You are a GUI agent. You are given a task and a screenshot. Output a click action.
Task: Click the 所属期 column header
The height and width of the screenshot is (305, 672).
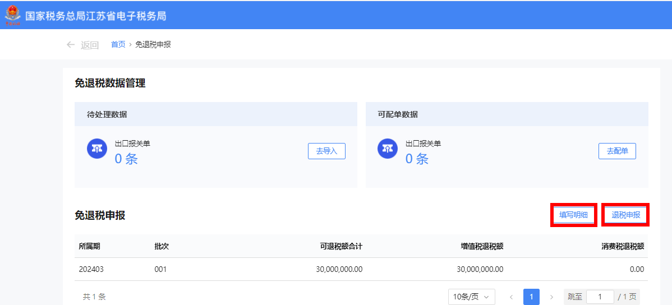[x=90, y=246]
